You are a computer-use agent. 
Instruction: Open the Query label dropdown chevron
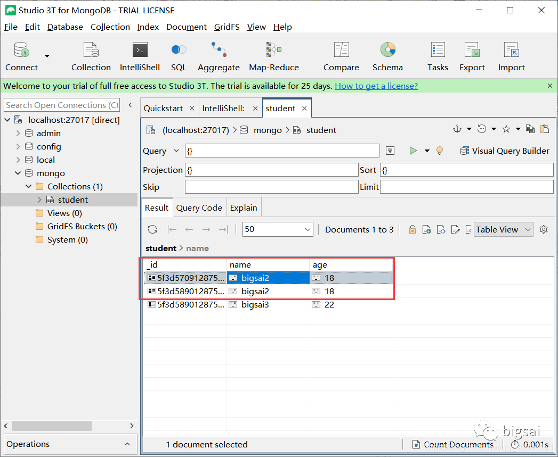(176, 151)
